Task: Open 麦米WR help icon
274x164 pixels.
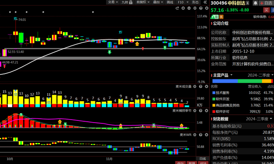Action: pyautogui.click(x=201, y=135)
